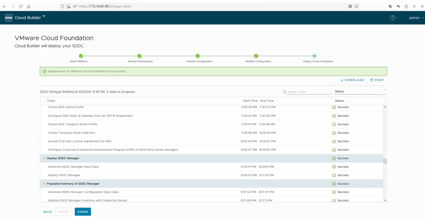
Task: Click the PRINT link
Action: click(x=377, y=80)
